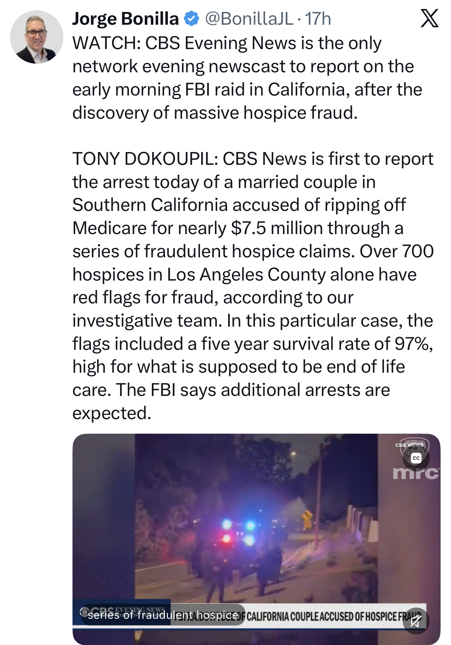
Task: Open the @BonillaJL handle link
Action: [x=249, y=19]
